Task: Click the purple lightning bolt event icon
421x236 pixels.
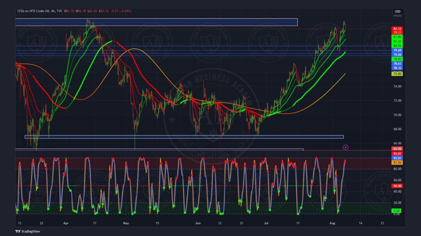Action: pyautogui.click(x=346, y=147)
